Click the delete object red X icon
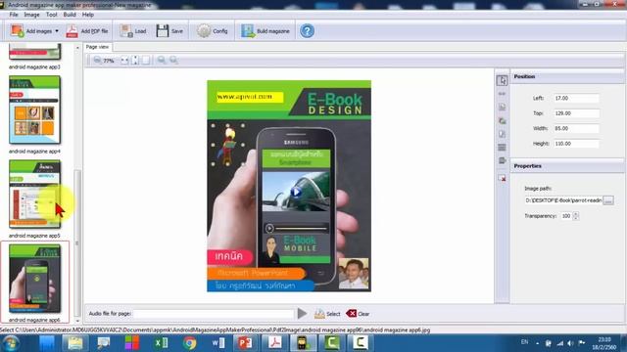Image resolution: width=627 pixels, height=352 pixels. (x=503, y=178)
